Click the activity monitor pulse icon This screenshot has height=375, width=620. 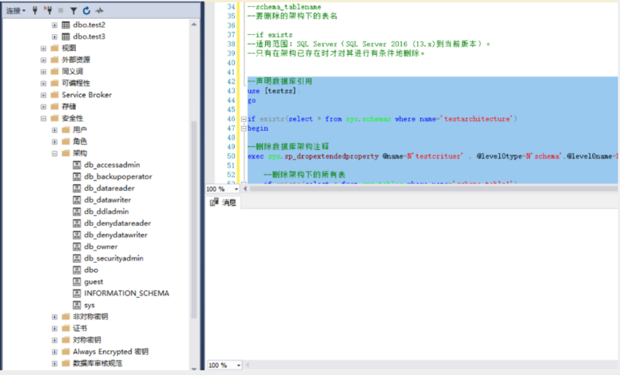click(x=99, y=11)
